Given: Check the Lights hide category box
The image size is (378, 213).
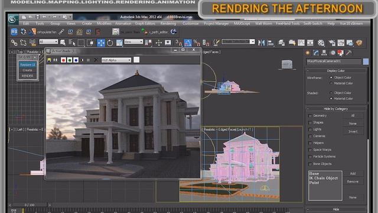Looking at the screenshot, I should pos(310,130).
